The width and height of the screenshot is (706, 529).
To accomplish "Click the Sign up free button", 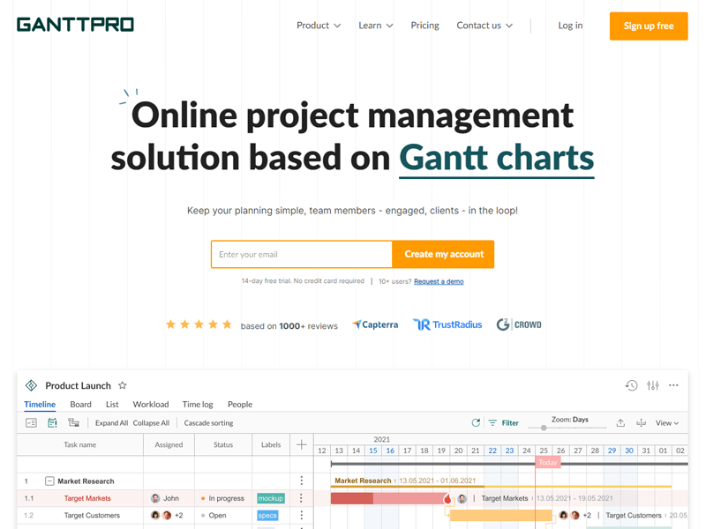I will (649, 26).
